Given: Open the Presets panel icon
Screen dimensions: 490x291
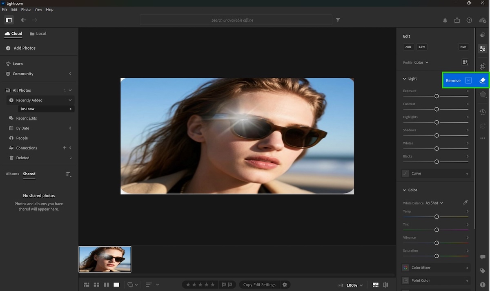Looking at the screenshot, I should (483, 35).
